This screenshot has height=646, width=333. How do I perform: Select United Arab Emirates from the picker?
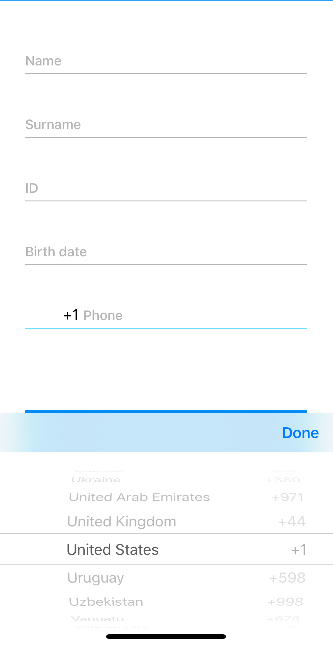[139, 497]
